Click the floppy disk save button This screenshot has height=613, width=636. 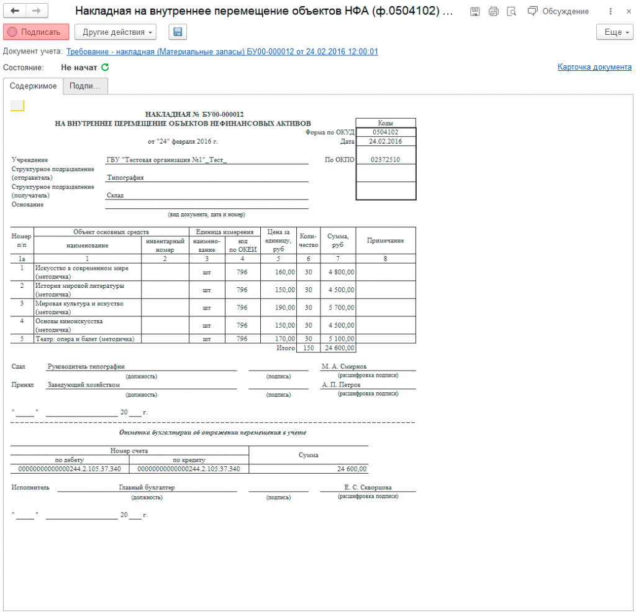pyautogui.click(x=178, y=32)
